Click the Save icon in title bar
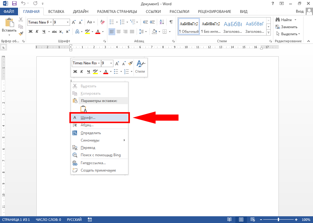Viewport: 313px width, 223px height. 14,4
